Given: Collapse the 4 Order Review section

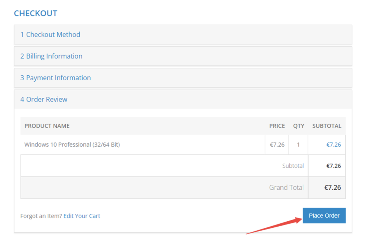Looking at the screenshot, I should coord(183,99).
